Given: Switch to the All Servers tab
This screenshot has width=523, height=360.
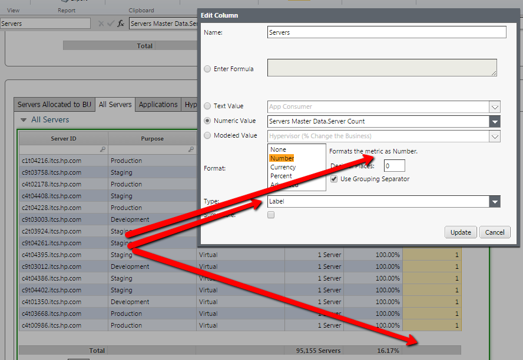Looking at the screenshot, I should 115,105.
